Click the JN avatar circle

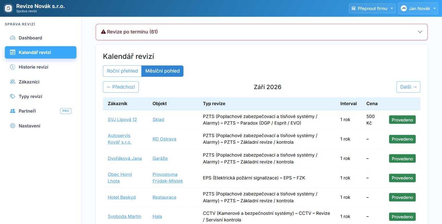404,8
